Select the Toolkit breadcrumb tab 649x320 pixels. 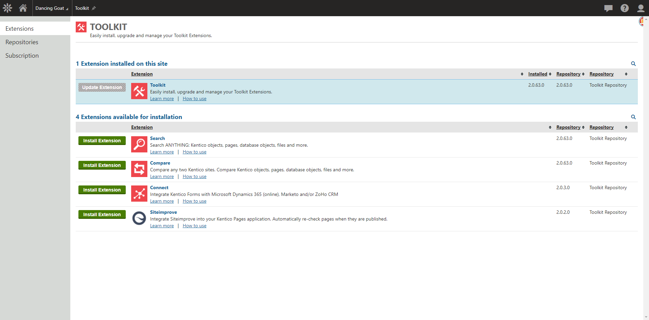coord(82,8)
